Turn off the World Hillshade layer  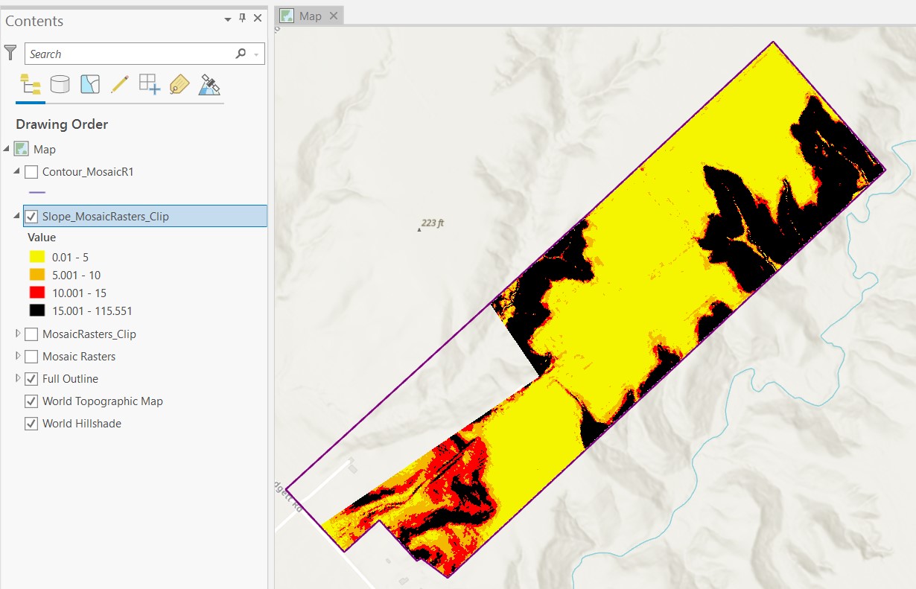(31, 424)
